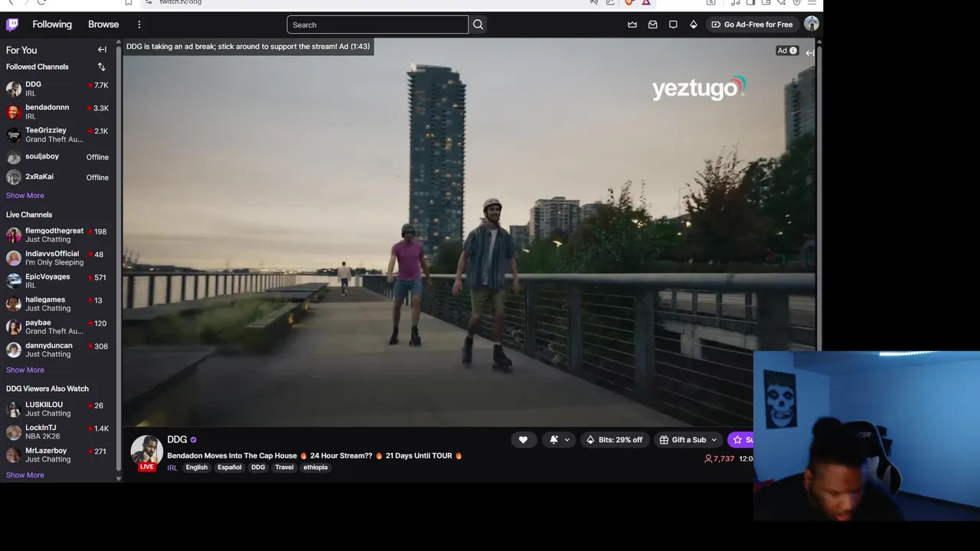Image resolution: width=980 pixels, height=551 pixels.
Task: Open bendadonnn followed channel
Action: [57, 112]
